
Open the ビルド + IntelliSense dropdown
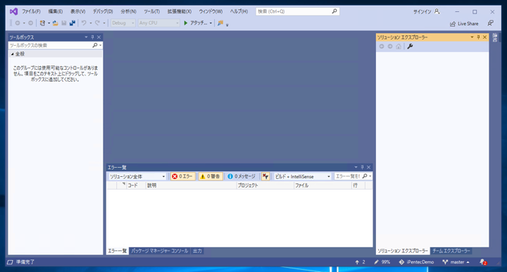point(302,177)
